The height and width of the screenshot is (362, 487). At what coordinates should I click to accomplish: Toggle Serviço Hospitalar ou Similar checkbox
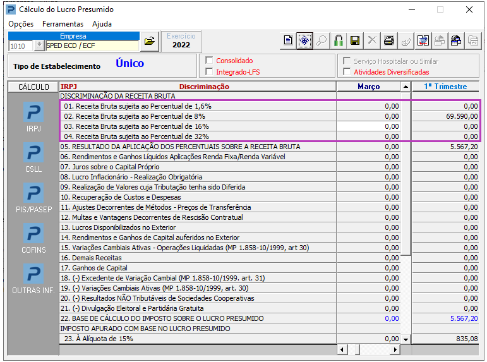coord(347,61)
